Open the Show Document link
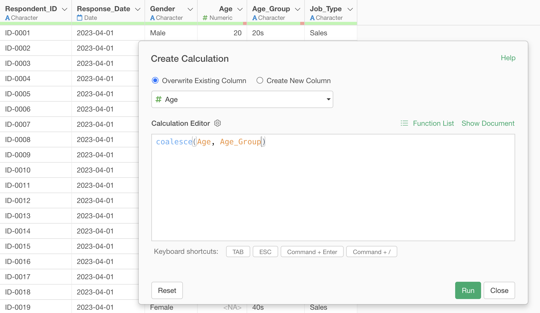 tap(488, 123)
